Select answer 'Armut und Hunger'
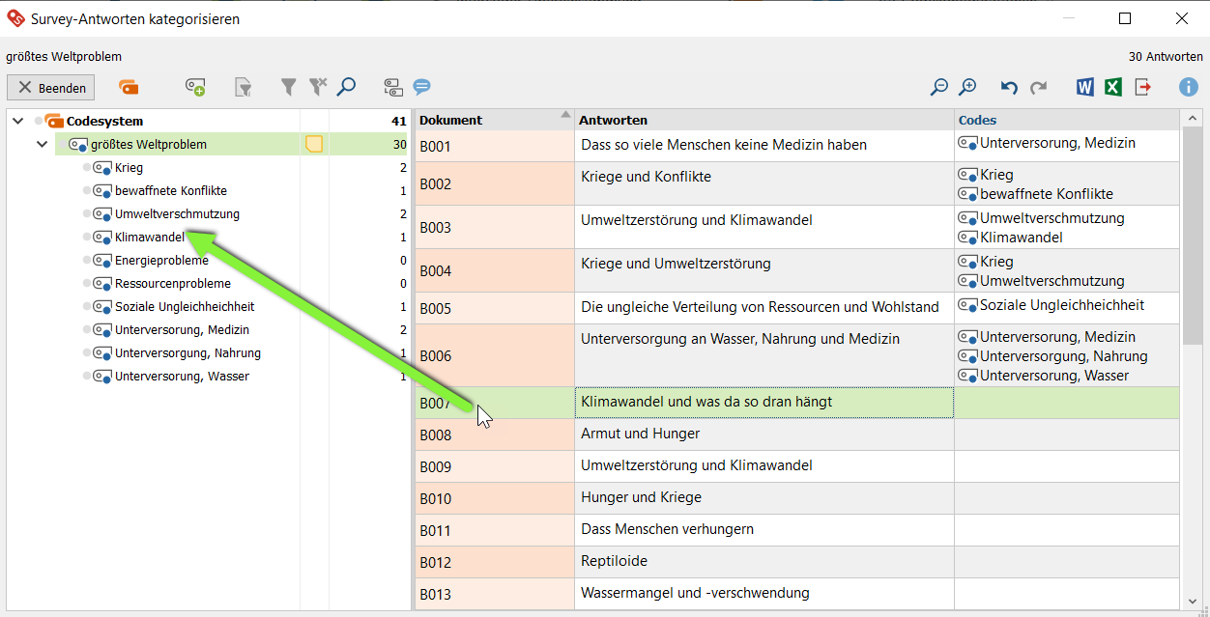The height and width of the screenshot is (617, 1210). 640,434
